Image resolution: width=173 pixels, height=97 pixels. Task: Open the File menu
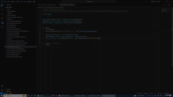pyautogui.click(x=5, y=2)
